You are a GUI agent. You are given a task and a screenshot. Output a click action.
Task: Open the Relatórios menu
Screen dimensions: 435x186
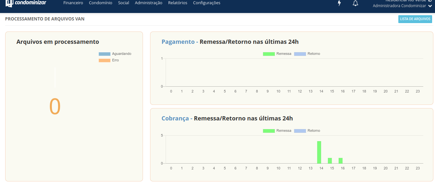click(178, 3)
